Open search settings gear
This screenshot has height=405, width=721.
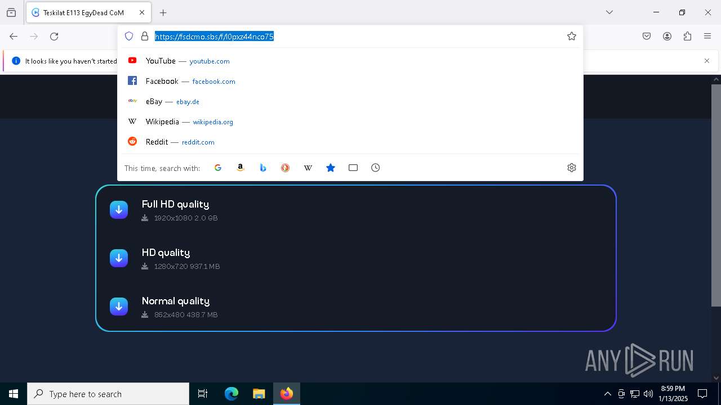click(x=572, y=168)
